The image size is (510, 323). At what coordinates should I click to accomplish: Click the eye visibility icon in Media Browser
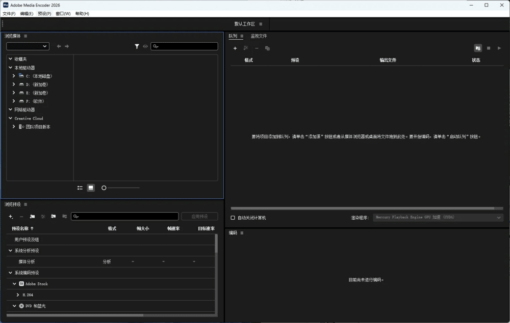[145, 46]
